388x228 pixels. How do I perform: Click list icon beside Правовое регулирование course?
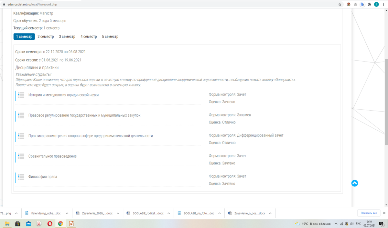point(21,115)
